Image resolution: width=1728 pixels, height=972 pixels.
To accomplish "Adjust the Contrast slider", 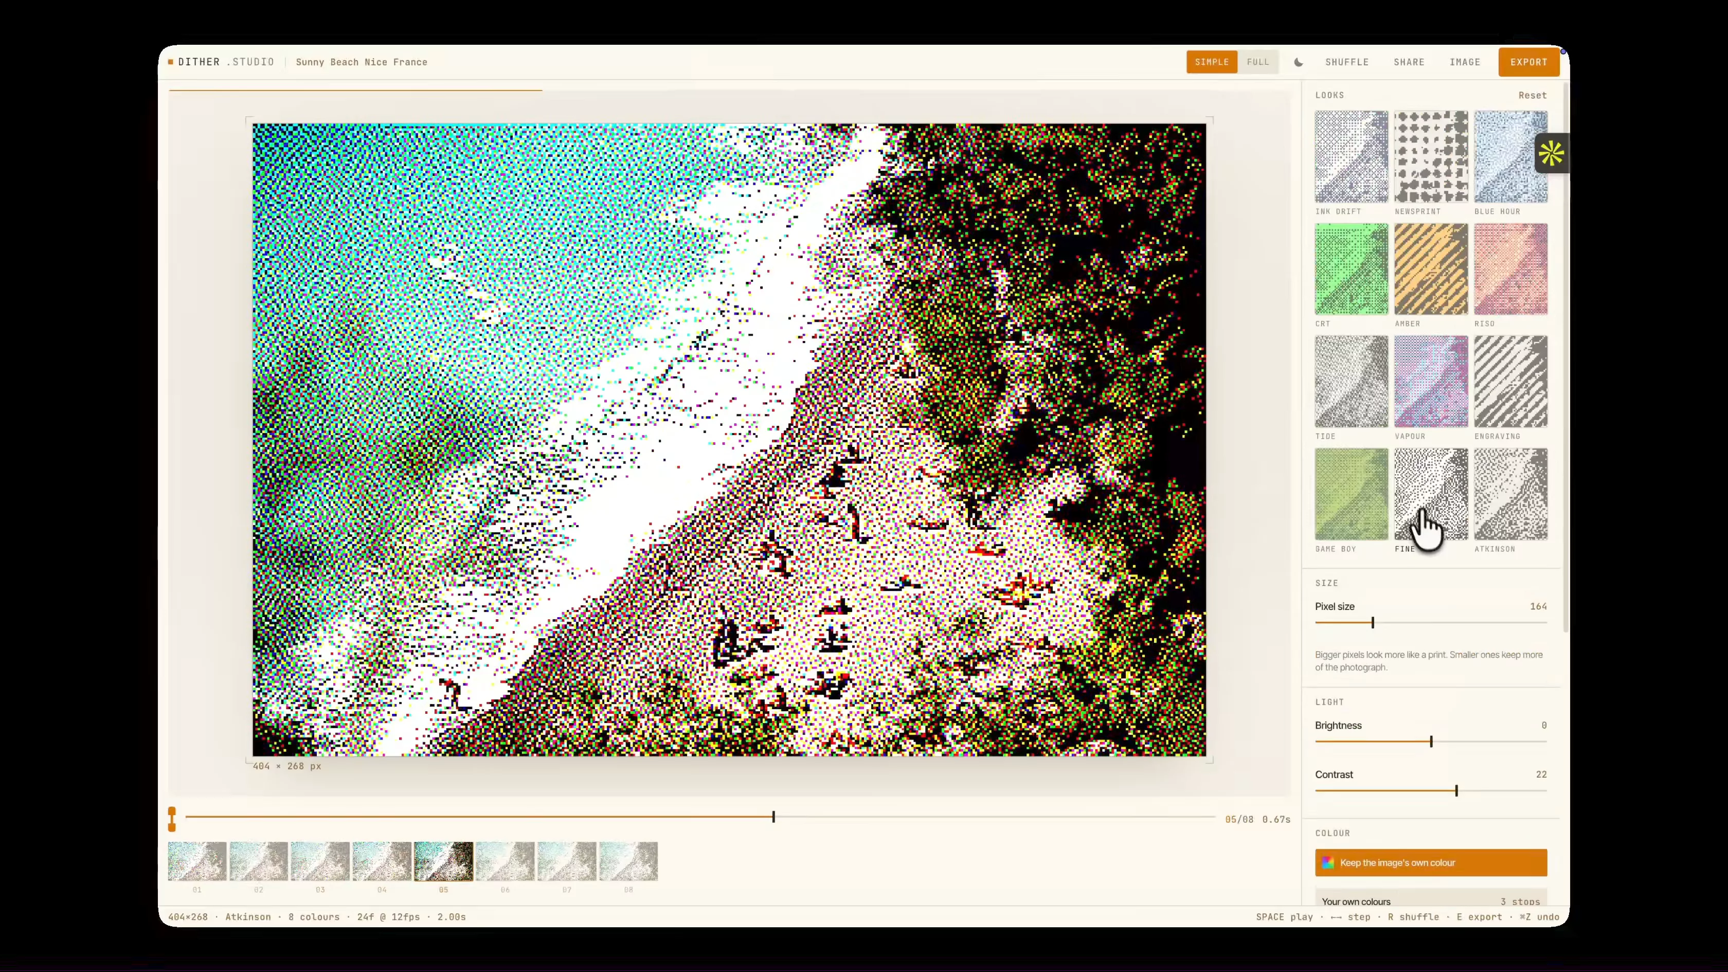I will tap(1431, 791).
